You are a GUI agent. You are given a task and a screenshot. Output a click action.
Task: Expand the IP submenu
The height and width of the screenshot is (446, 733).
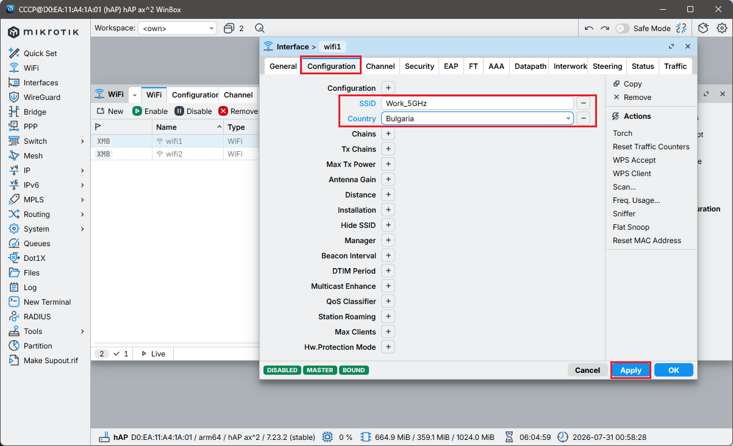point(82,171)
